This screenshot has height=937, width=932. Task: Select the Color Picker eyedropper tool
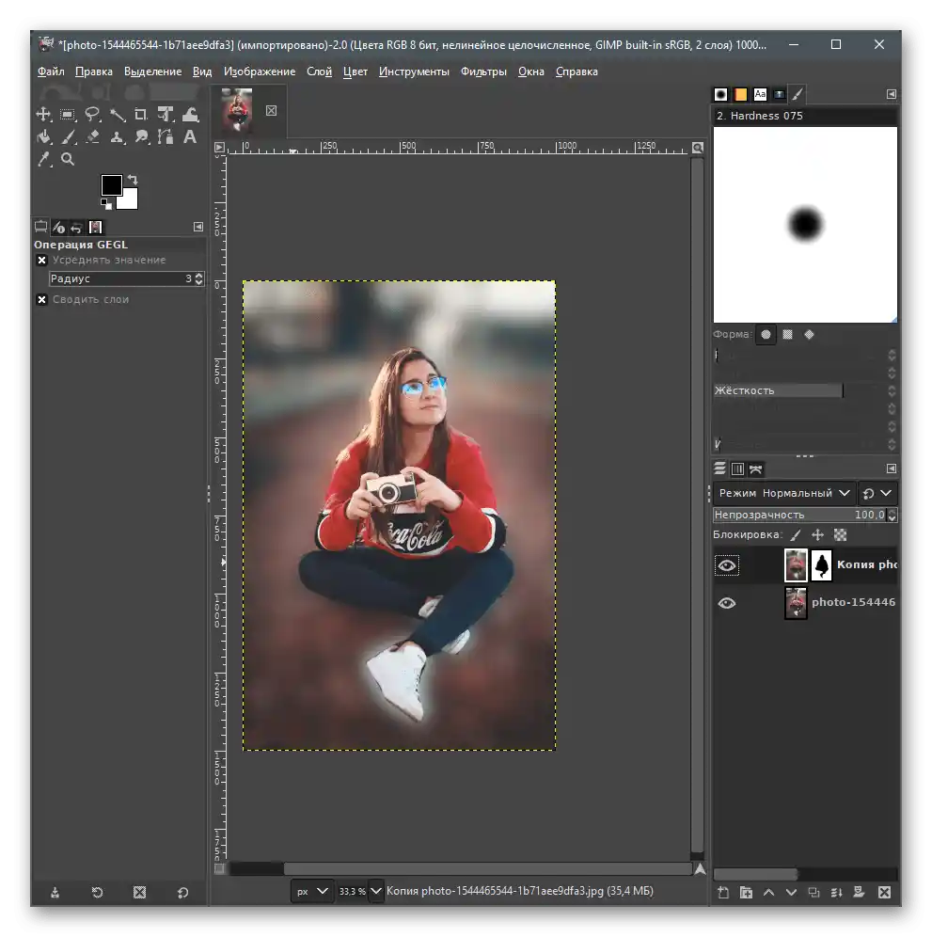[43, 160]
